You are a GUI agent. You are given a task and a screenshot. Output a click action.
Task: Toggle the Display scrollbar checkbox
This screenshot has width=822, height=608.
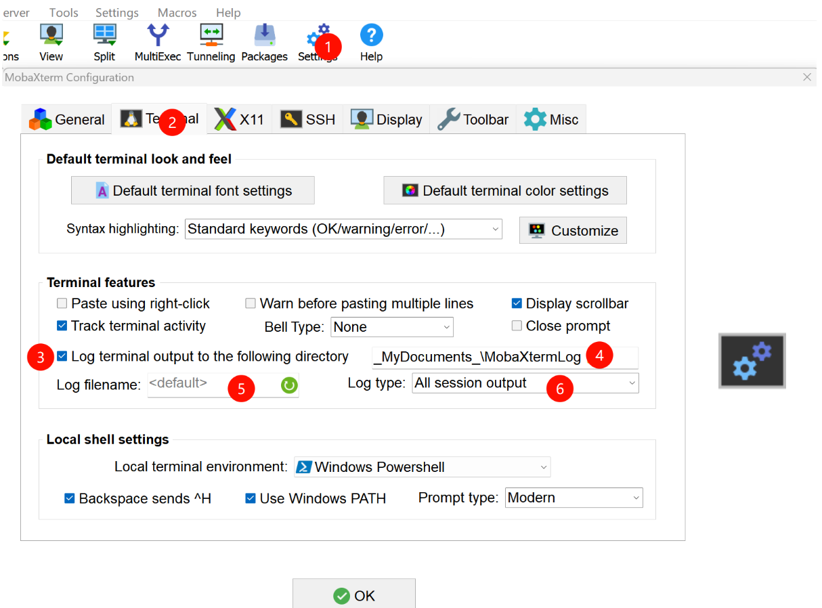(517, 303)
